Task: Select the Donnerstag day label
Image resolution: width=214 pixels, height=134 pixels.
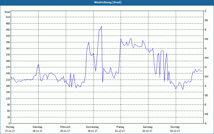Action: click(x=92, y=127)
